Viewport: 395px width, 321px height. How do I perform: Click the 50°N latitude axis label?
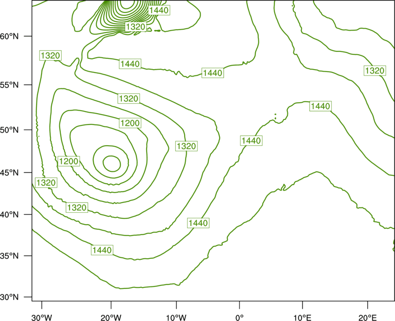(x=9, y=130)
